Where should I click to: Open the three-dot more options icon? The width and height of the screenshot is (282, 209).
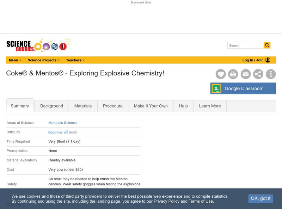[270, 74]
